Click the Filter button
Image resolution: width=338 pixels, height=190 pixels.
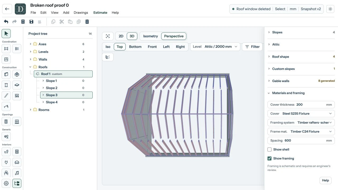(252, 47)
